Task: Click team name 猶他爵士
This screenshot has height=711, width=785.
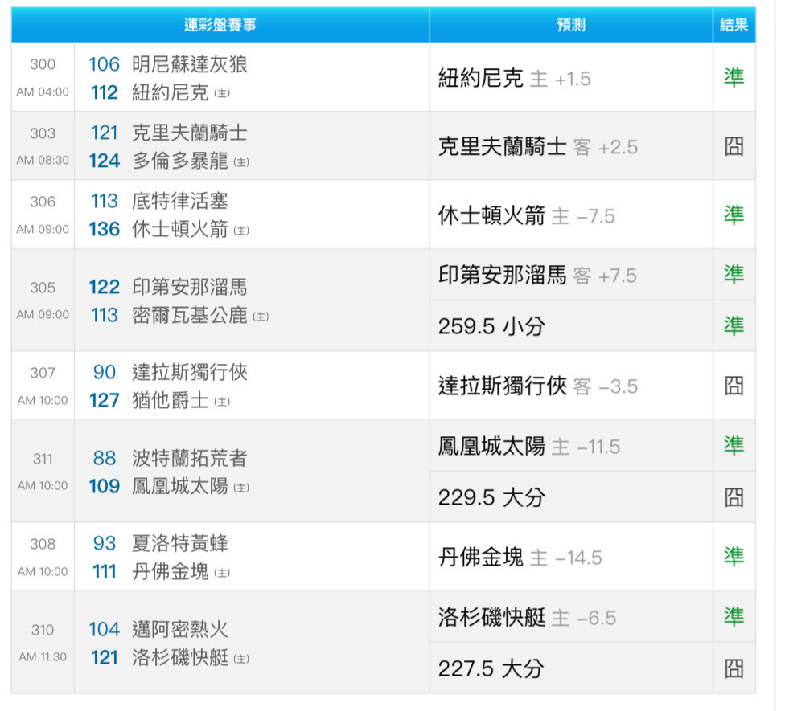Action: coord(171,401)
